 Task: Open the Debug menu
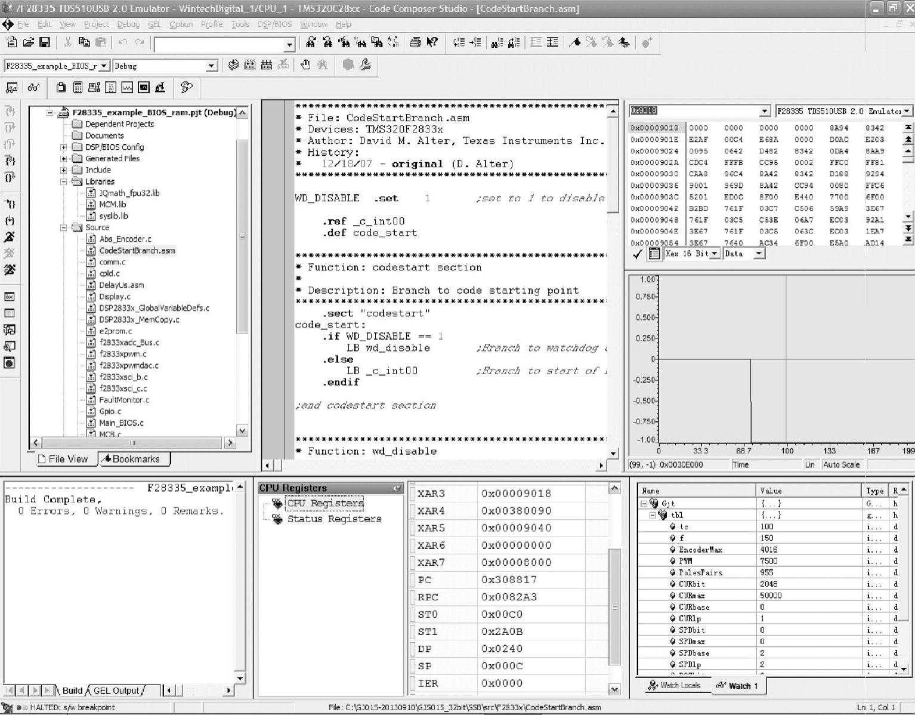128,24
